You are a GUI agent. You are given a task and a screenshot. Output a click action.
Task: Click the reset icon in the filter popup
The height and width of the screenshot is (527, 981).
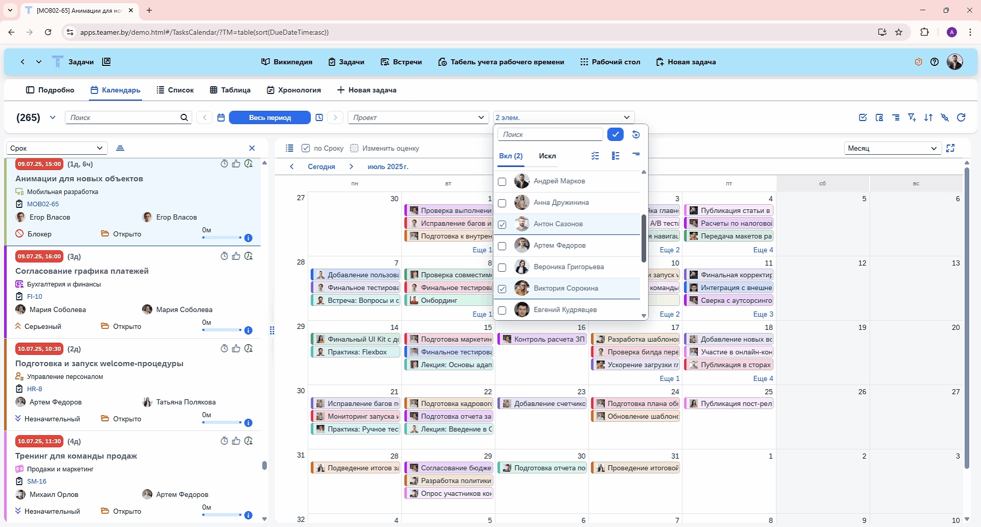click(636, 134)
